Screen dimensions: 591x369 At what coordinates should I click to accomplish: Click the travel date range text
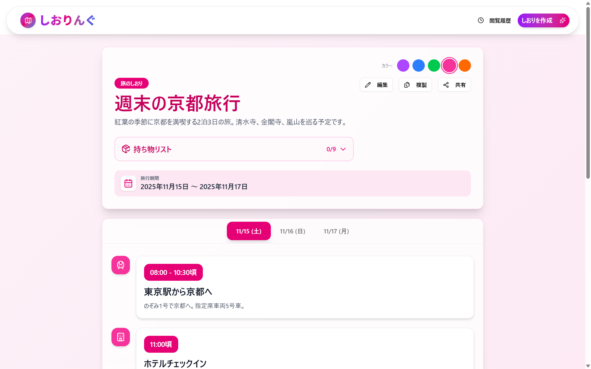click(x=194, y=187)
